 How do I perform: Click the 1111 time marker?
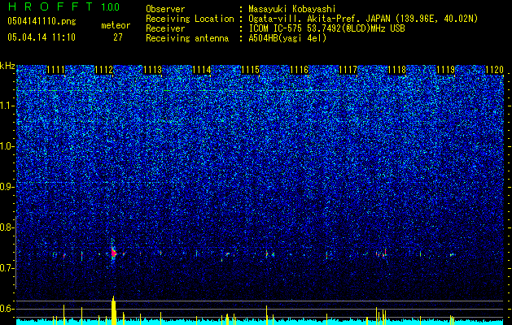55,70
